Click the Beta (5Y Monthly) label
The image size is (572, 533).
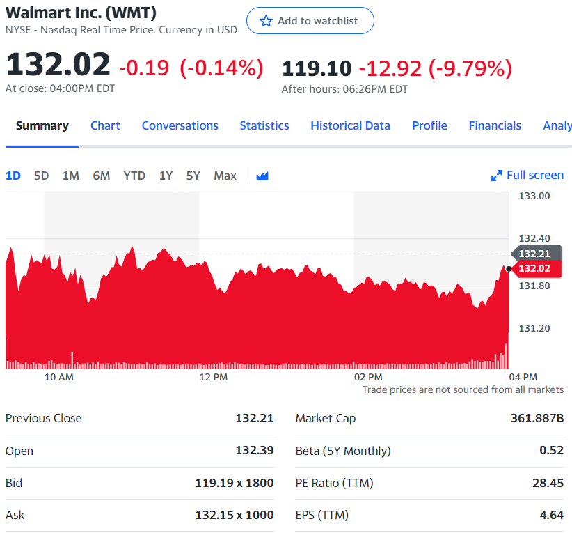click(x=343, y=451)
